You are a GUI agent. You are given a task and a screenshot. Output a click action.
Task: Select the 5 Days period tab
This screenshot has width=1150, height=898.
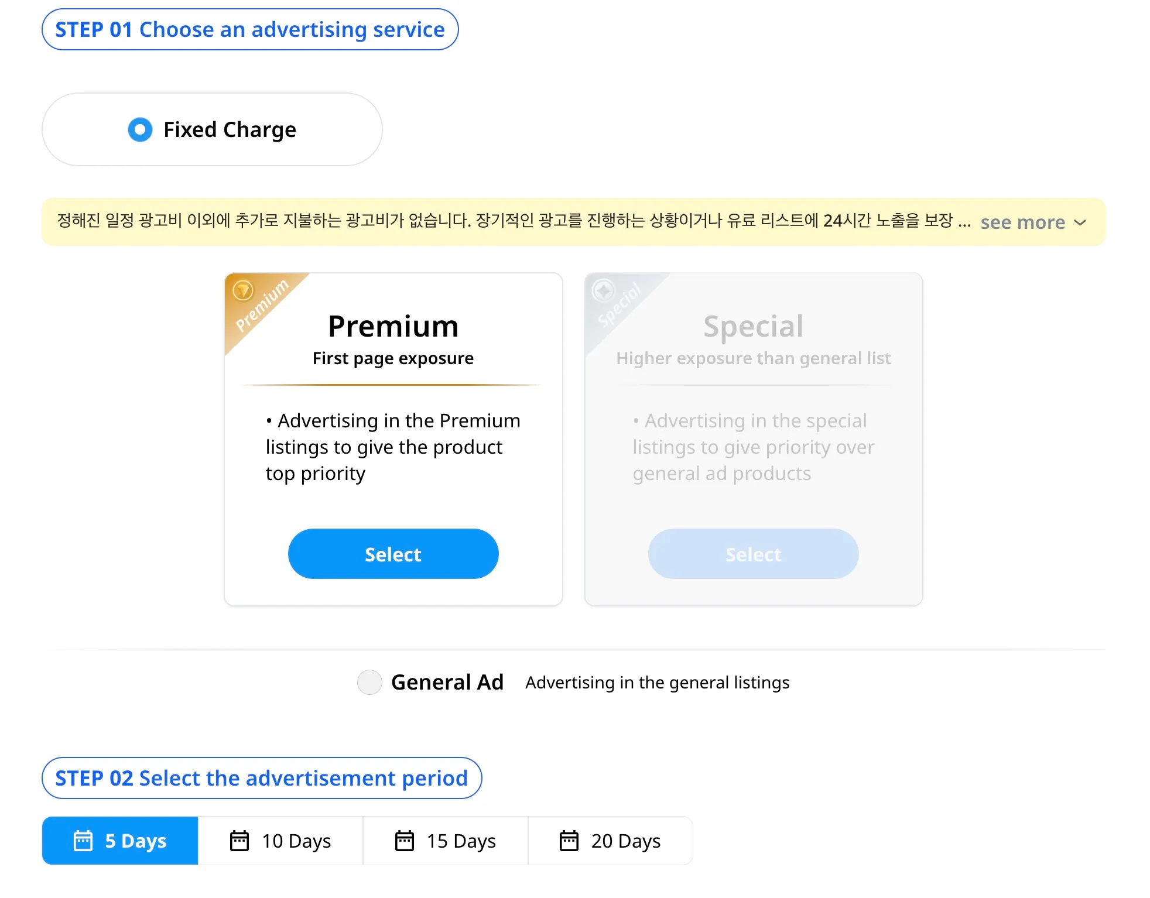tap(120, 841)
